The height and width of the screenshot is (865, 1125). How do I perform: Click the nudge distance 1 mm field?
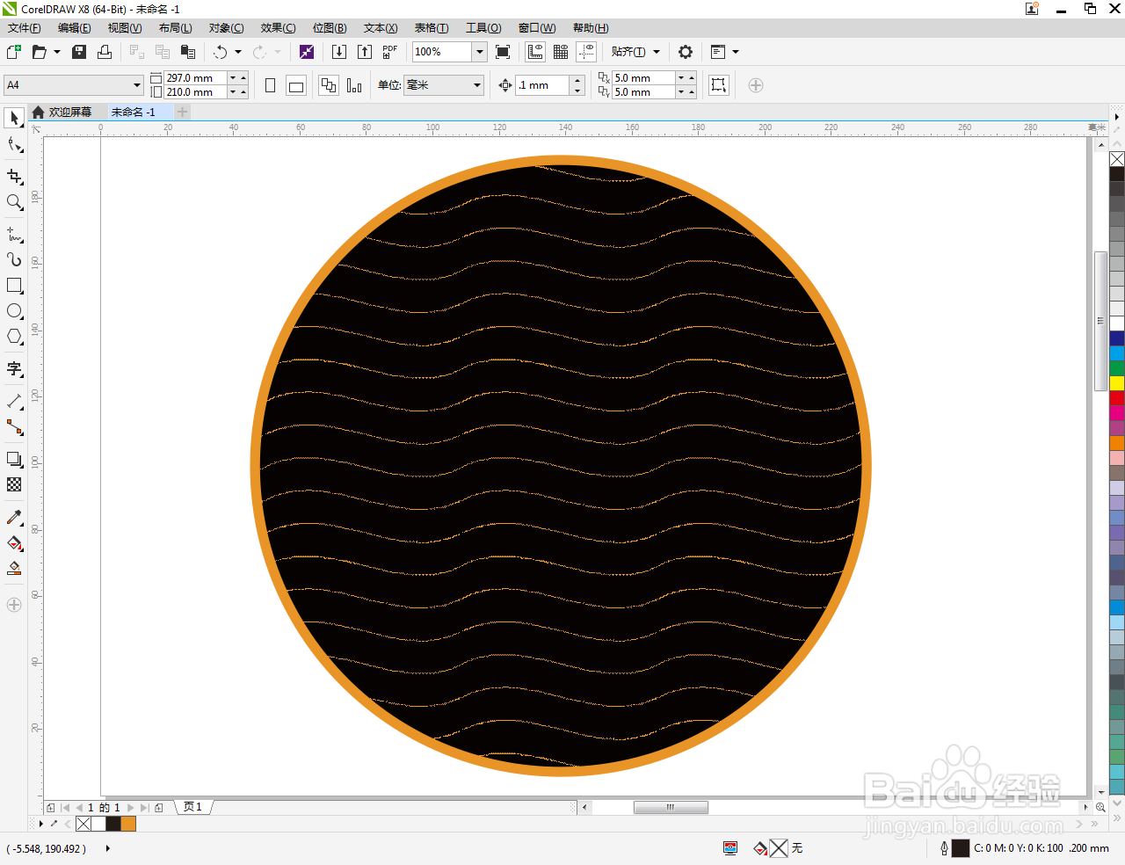(x=544, y=85)
